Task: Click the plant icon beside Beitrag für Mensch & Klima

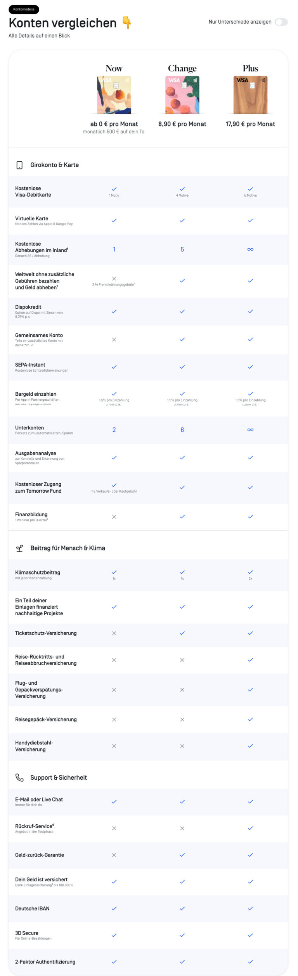Action: 19,548
